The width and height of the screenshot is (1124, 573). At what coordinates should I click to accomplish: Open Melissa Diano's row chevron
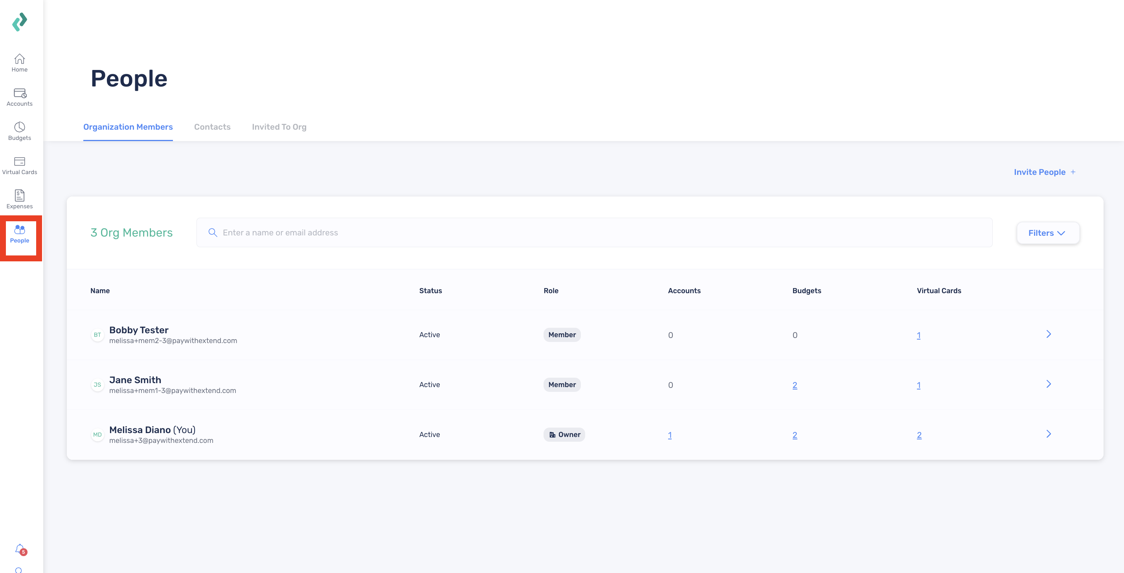pyautogui.click(x=1049, y=434)
